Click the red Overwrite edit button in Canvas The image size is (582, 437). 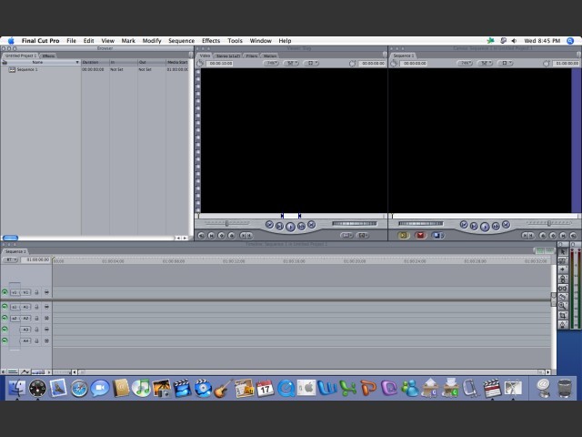tap(420, 235)
